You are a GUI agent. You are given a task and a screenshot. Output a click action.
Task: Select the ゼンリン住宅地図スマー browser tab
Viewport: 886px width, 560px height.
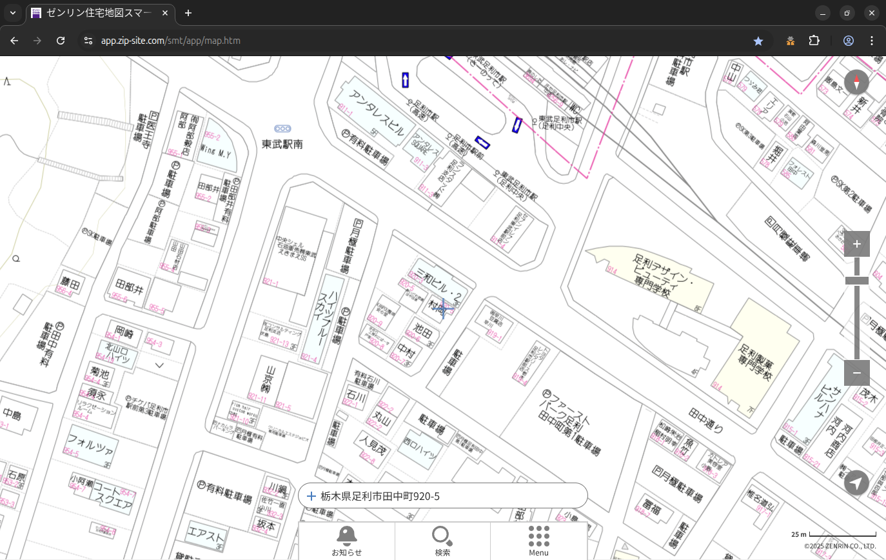click(x=100, y=13)
